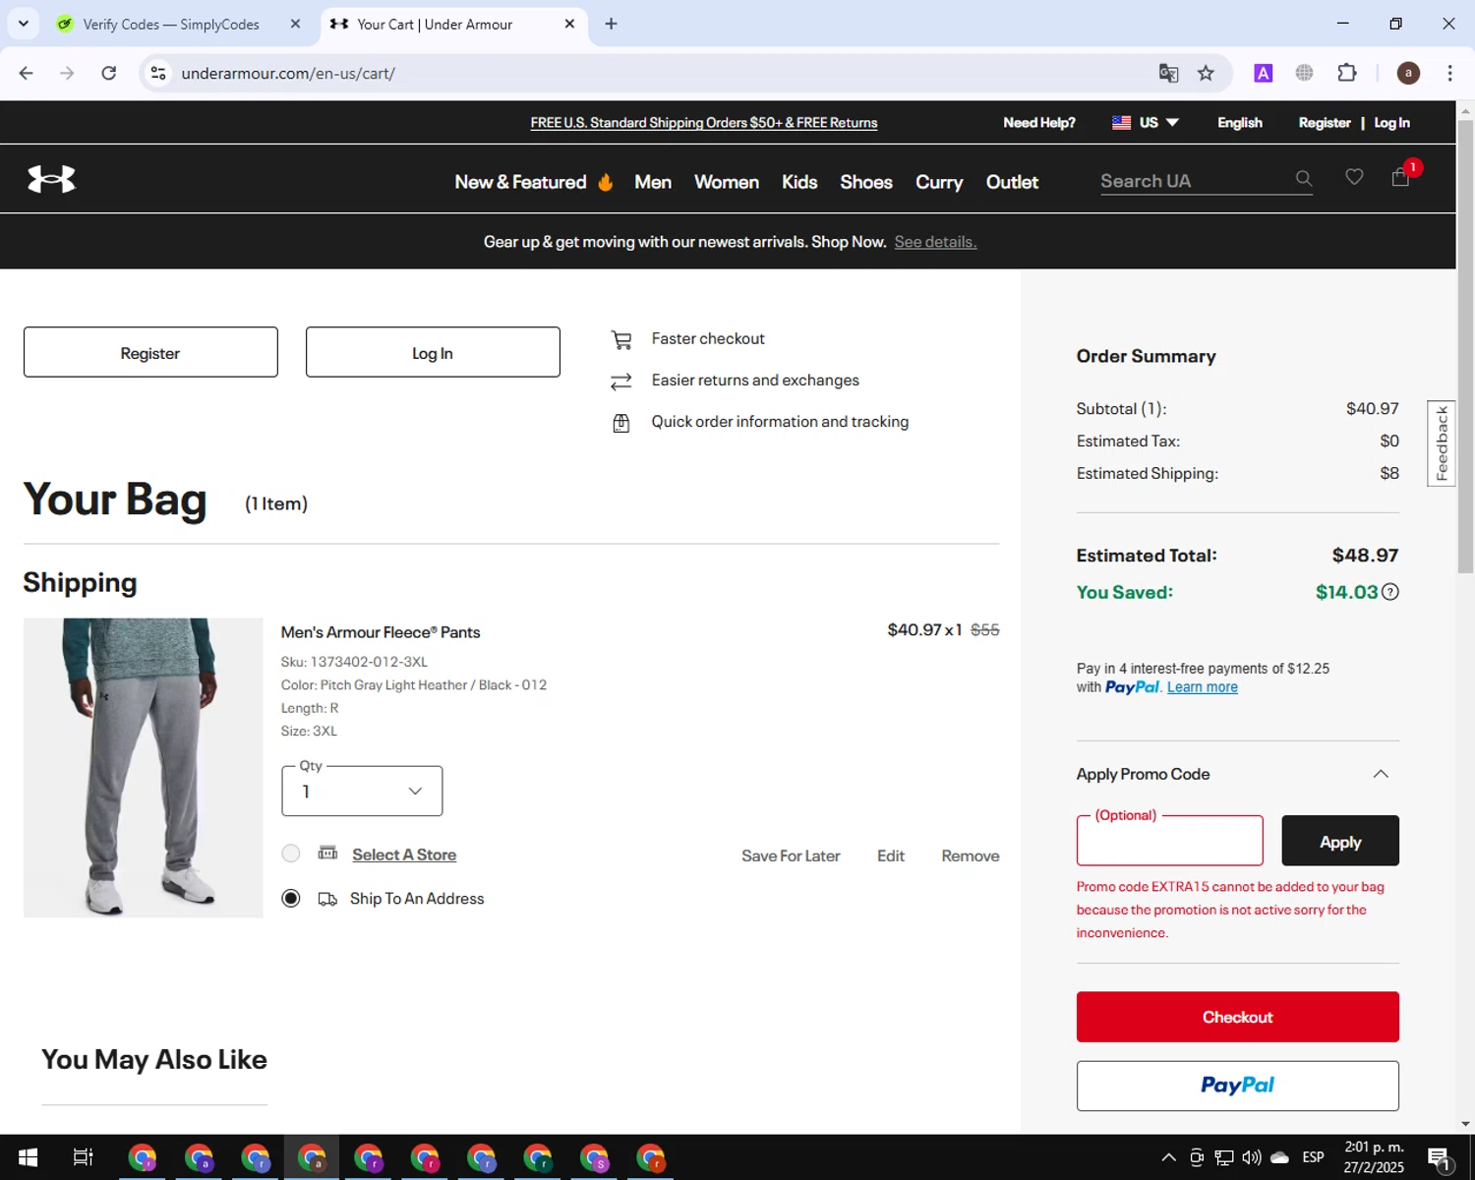Close the Your Cart Under Armour tab

pos(569,24)
